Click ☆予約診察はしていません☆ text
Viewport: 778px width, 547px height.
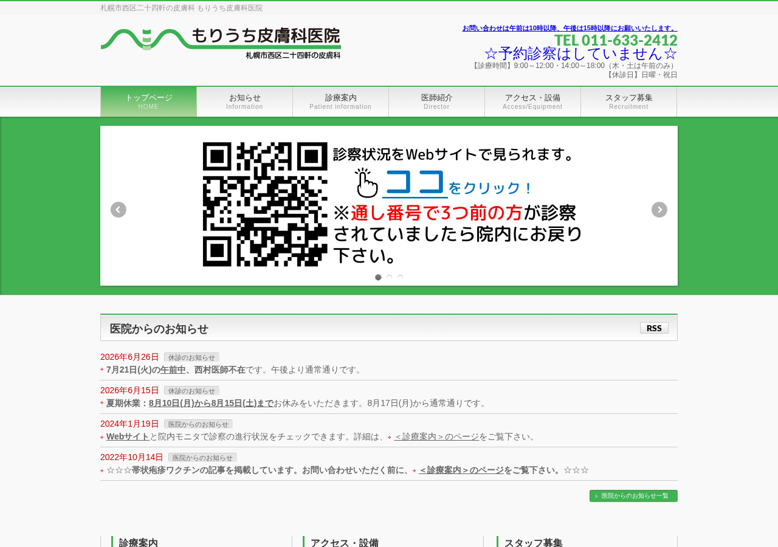pos(581,54)
